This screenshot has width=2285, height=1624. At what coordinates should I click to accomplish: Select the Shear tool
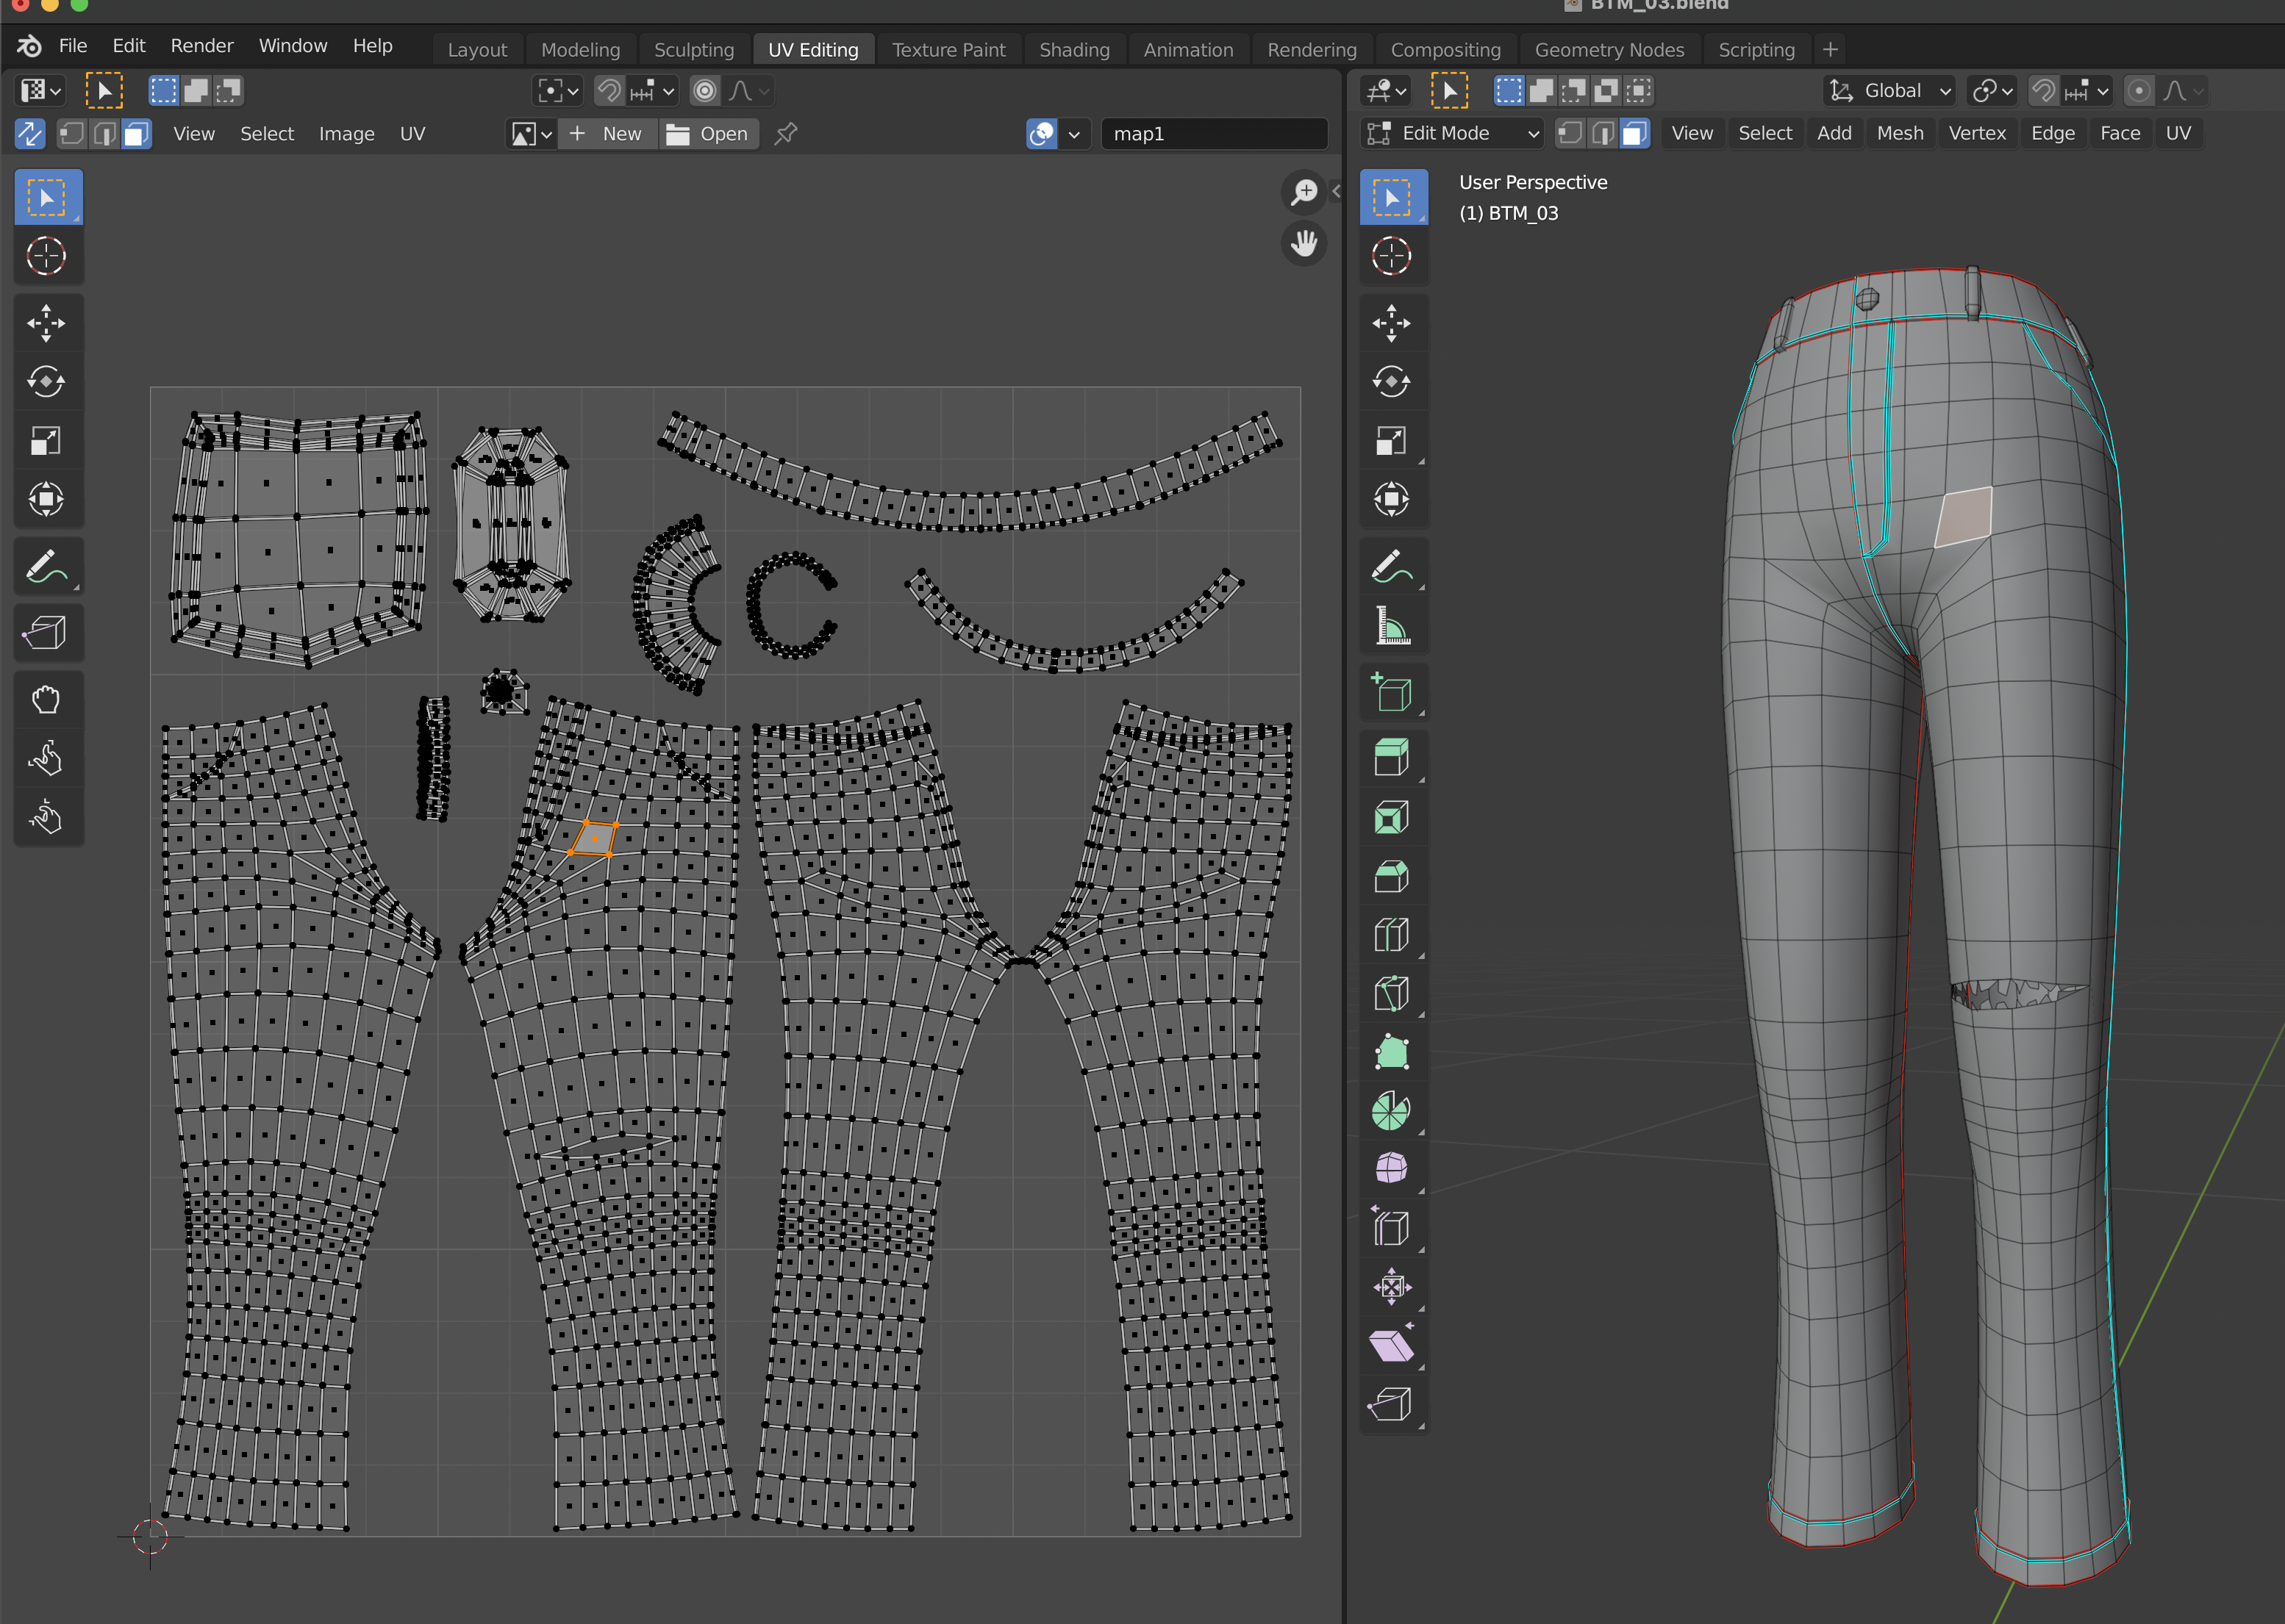click(1392, 1345)
